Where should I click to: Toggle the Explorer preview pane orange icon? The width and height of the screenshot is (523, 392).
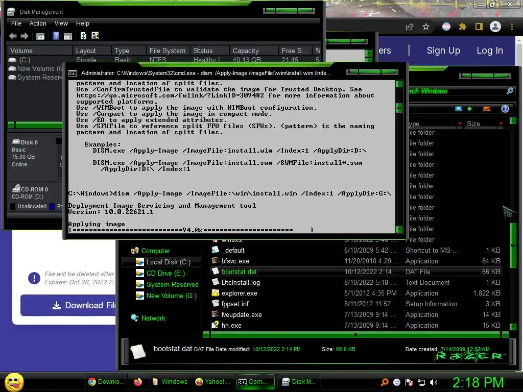(x=487, y=109)
